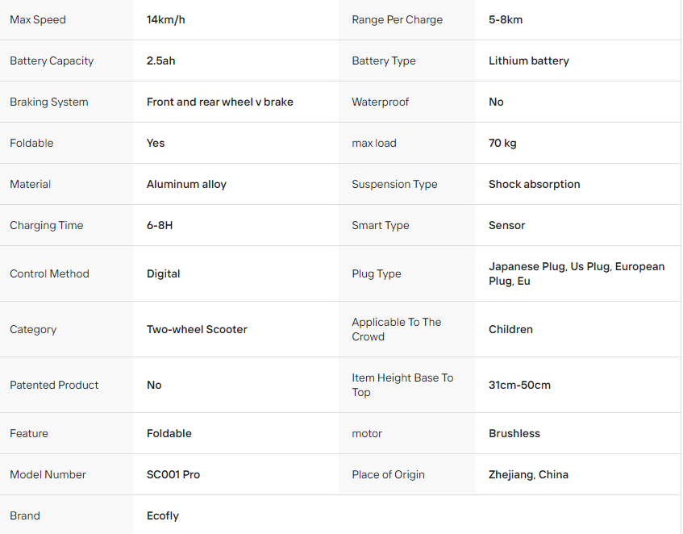Screen dimensions: 683x534
Task: Click the SC001 Pro model number
Action: click(173, 474)
